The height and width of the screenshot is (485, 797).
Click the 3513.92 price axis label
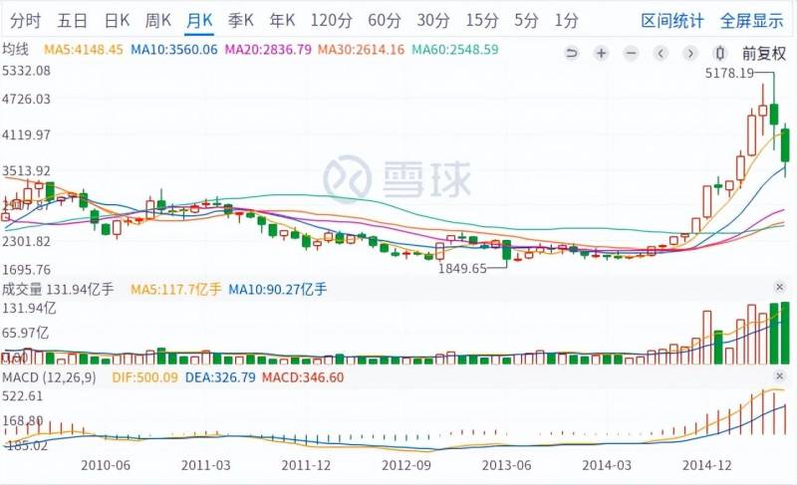pyautogui.click(x=27, y=171)
